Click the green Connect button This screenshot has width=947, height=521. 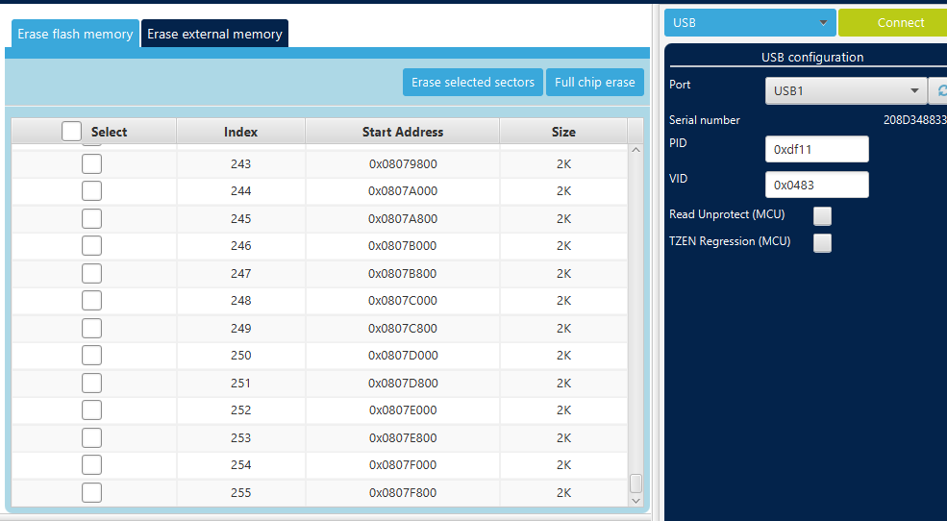click(894, 22)
